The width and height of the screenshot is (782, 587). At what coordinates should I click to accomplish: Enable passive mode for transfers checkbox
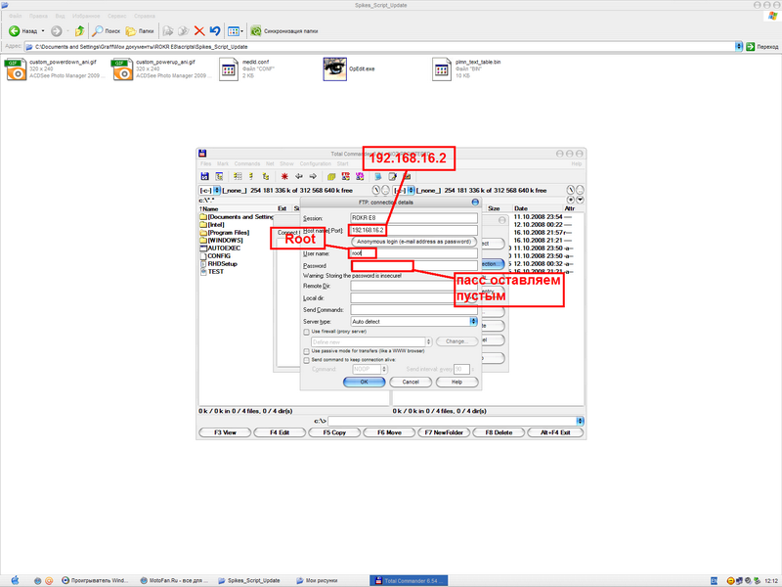306,351
